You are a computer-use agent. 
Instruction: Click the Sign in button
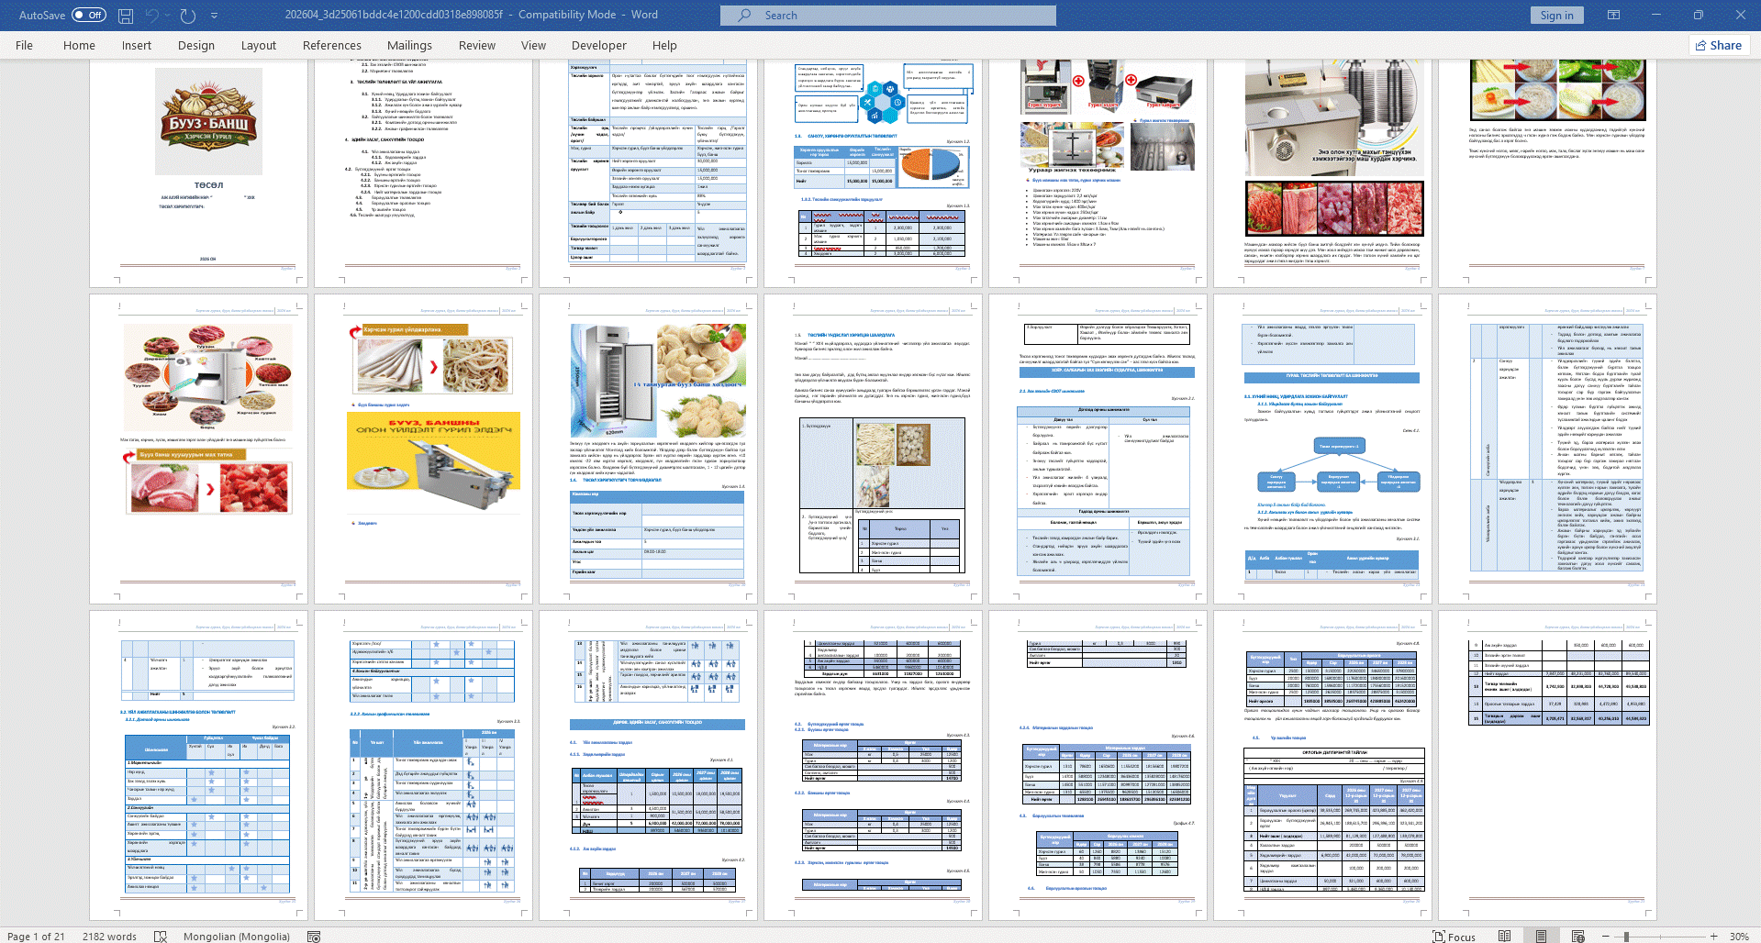(x=1556, y=15)
